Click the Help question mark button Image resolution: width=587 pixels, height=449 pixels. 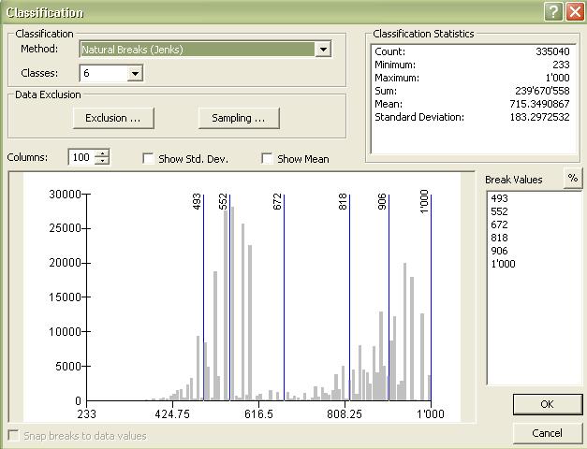[x=553, y=11]
